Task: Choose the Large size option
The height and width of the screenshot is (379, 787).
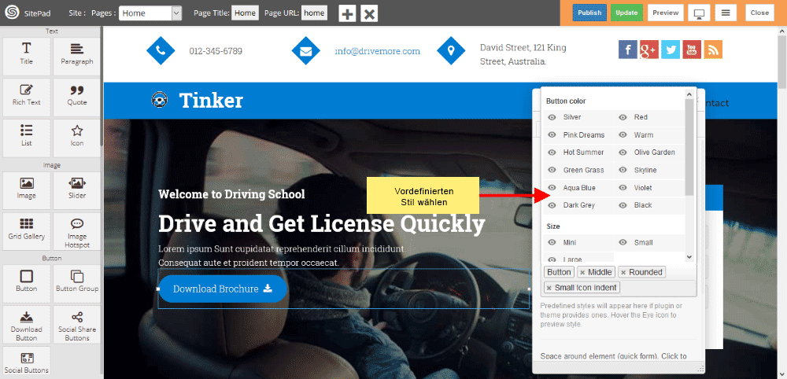Action: click(x=573, y=259)
